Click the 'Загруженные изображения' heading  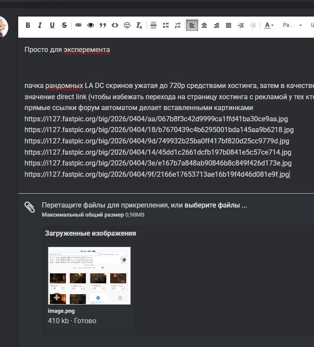point(90,233)
